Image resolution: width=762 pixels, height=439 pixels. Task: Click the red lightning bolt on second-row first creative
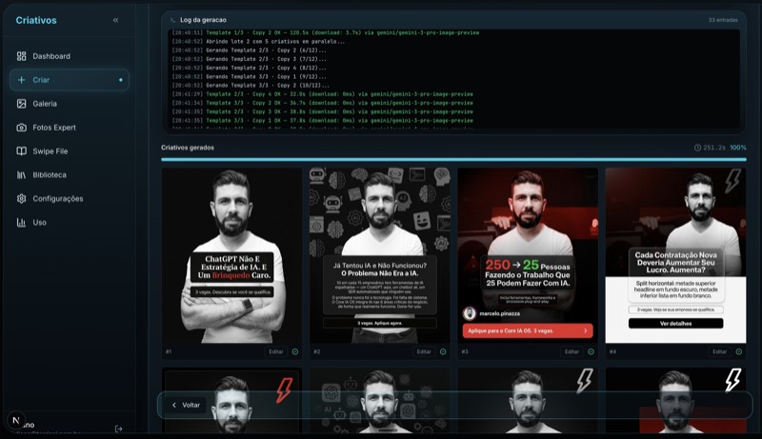click(x=284, y=390)
